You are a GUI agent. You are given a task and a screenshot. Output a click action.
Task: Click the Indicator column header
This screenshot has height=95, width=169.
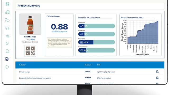tap(22, 65)
